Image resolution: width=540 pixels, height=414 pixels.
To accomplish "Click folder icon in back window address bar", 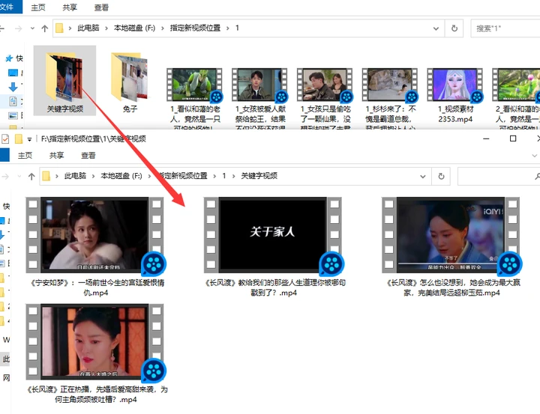I will pyautogui.click(x=59, y=28).
